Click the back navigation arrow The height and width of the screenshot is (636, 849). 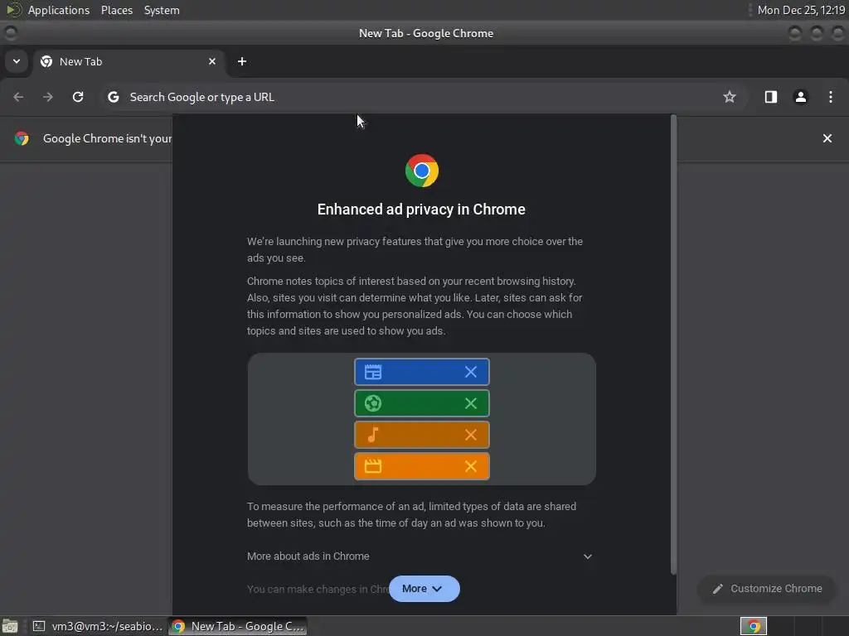[18, 97]
